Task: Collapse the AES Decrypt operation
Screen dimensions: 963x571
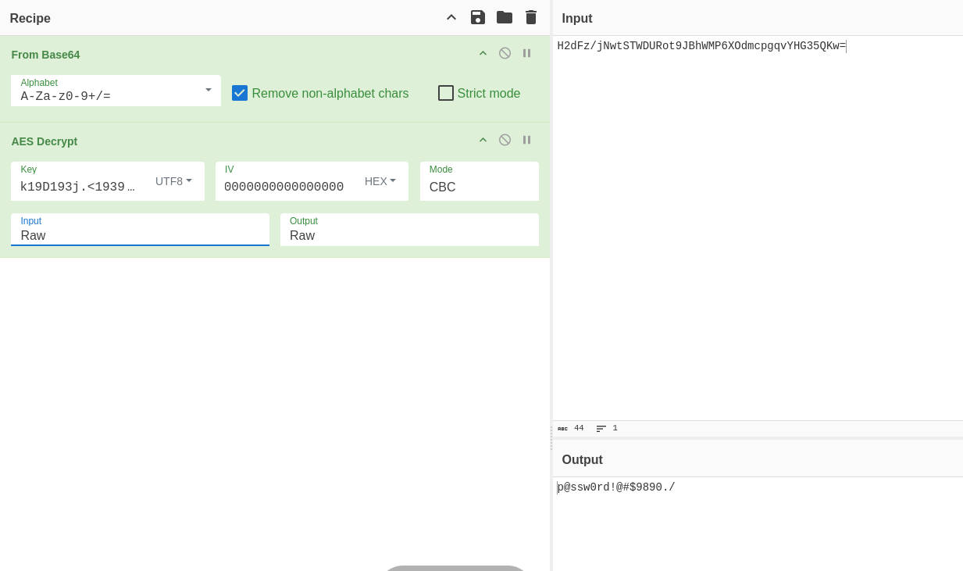Action: [x=483, y=140]
